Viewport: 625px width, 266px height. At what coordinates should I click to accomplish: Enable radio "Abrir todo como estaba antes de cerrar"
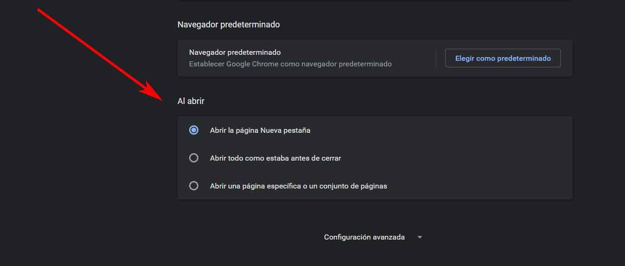pyautogui.click(x=194, y=158)
